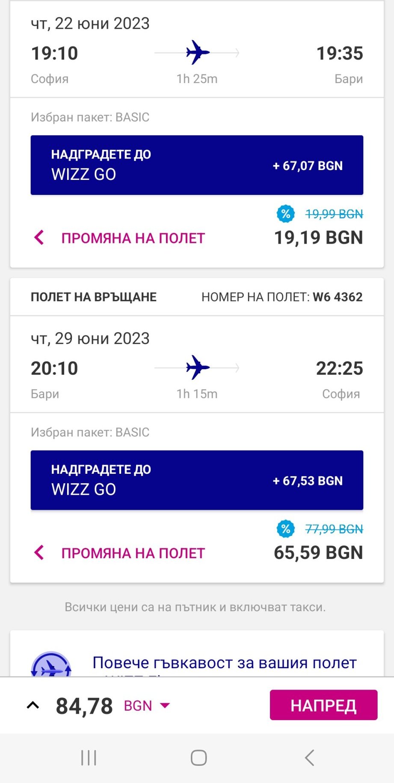
Task: Tap ПРОМЯНА НА ПОЛЕТ for the 29 June flight
Action: coord(133,553)
